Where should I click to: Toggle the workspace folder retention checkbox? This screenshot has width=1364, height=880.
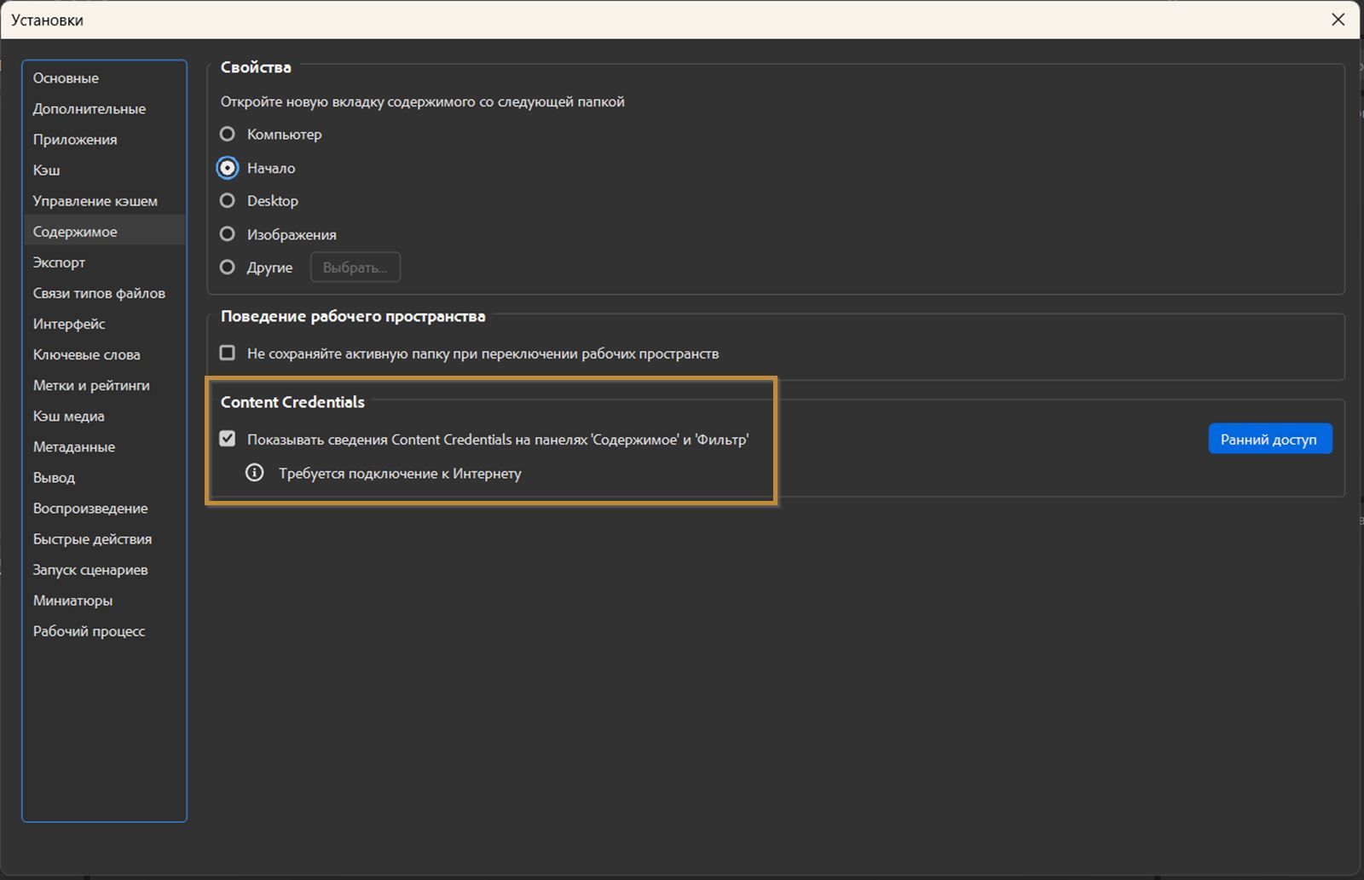coord(227,353)
